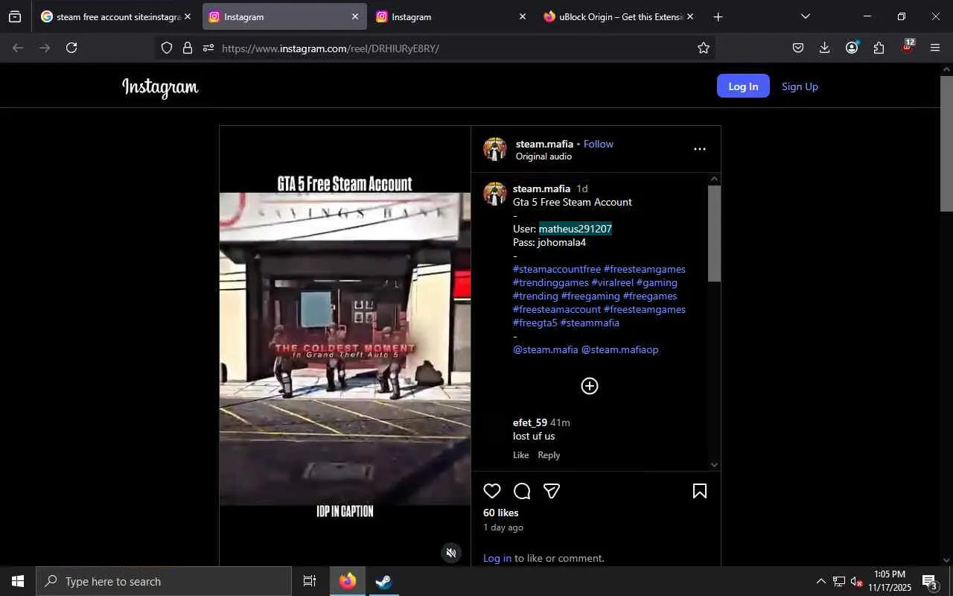
Task: Open steam.mafia profile picture in post header
Action: pyautogui.click(x=495, y=149)
